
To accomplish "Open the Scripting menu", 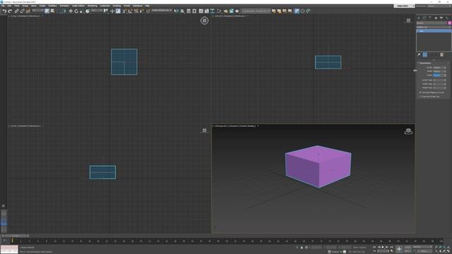I will click(117, 6).
